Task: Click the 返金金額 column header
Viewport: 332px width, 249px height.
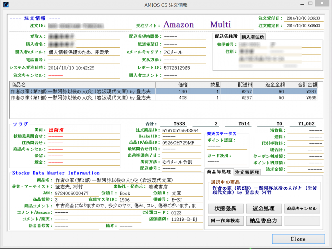Action: click(x=269, y=85)
